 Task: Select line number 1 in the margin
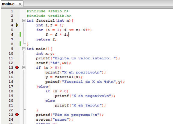12,11
